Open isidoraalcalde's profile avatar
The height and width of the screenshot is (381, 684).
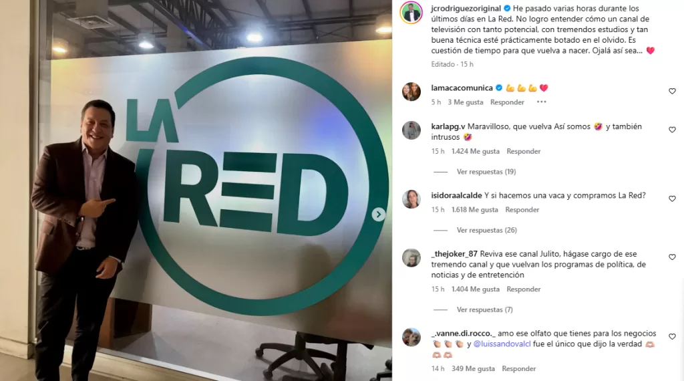[x=411, y=199]
